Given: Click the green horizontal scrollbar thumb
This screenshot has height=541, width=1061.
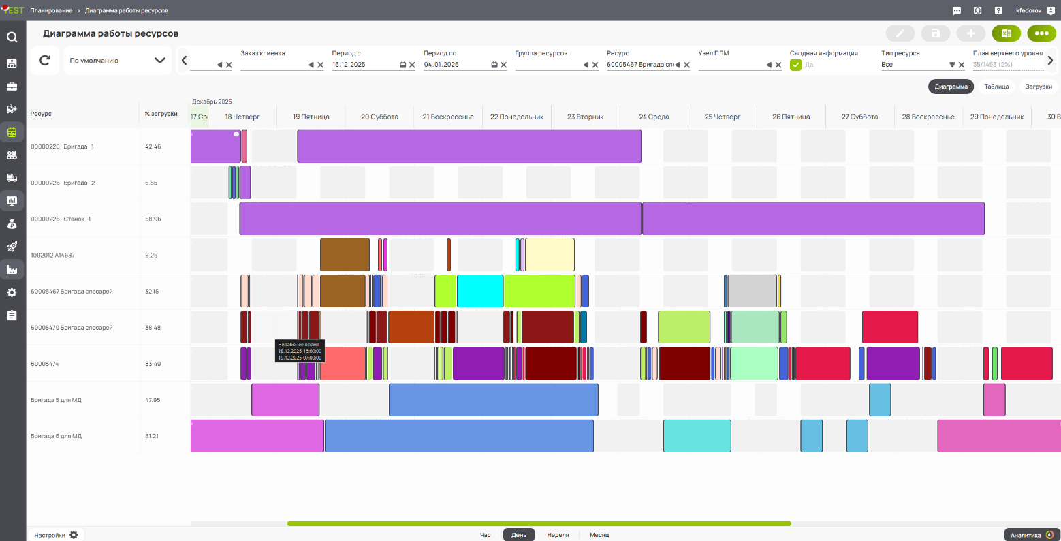Looking at the screenshot, I should click(x=539, y=523).
